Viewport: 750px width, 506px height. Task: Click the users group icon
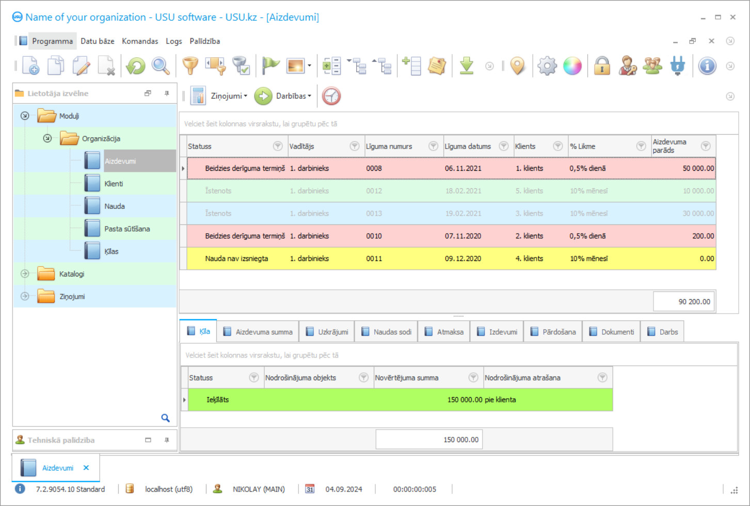coord(652,66)
